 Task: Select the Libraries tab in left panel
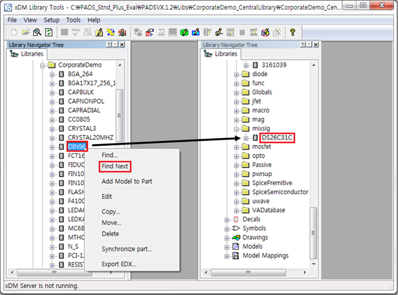coord(27,54)
